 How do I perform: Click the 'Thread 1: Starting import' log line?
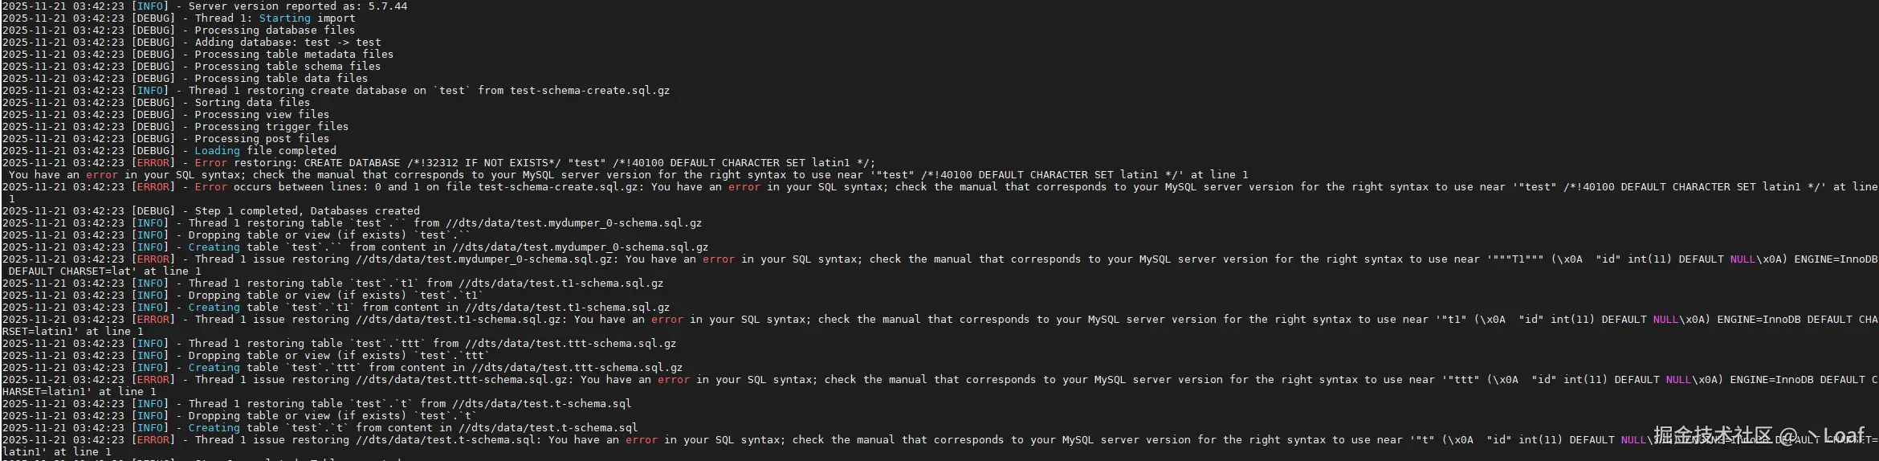coord(274,18)
